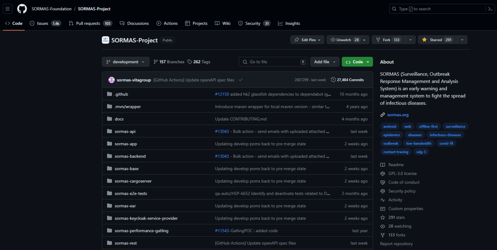This screenshot has height=250, width=497.
Task: Click the SORMAS-Project repository avatar
Action: click(x=105, y=40)
